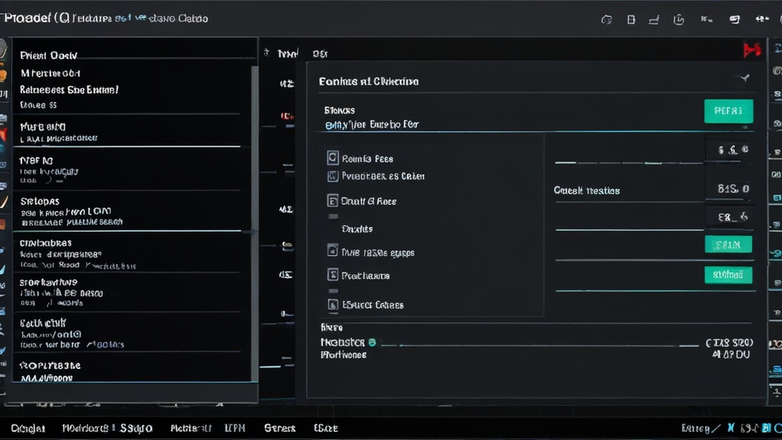This screenshot has width=782, height=440.
Task: Click the checkmark icon in dialog header
Action: [x=742, y=79]
